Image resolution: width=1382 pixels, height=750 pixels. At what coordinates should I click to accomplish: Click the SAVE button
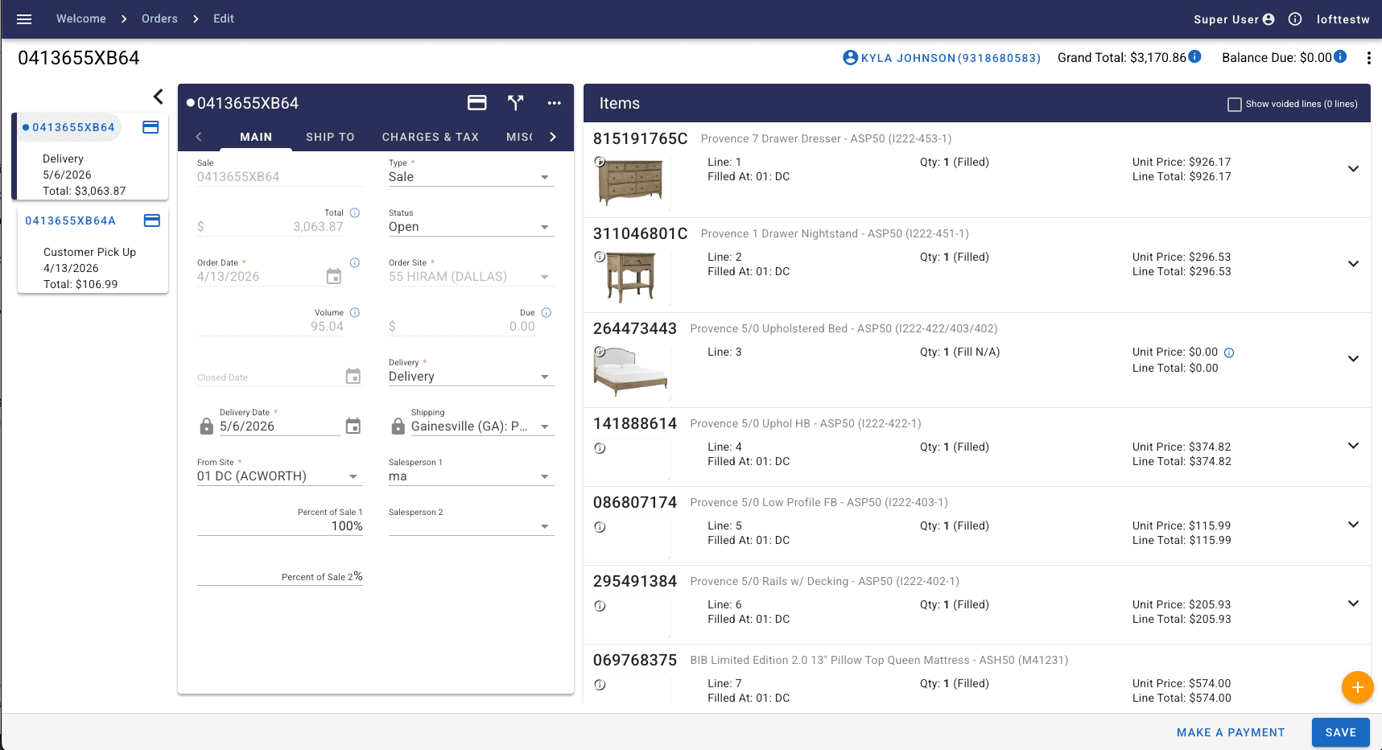(1341, 732)
